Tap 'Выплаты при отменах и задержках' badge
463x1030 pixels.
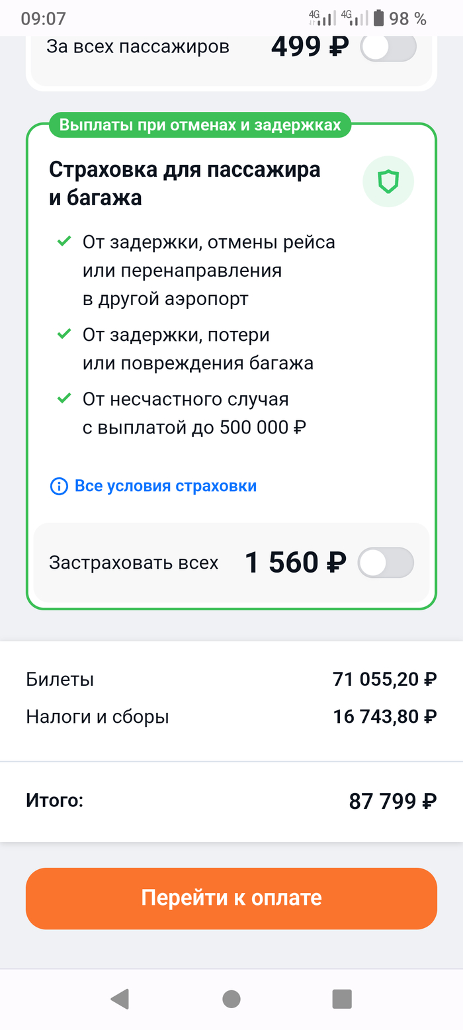pyautogui.click(x=200, y=125)
